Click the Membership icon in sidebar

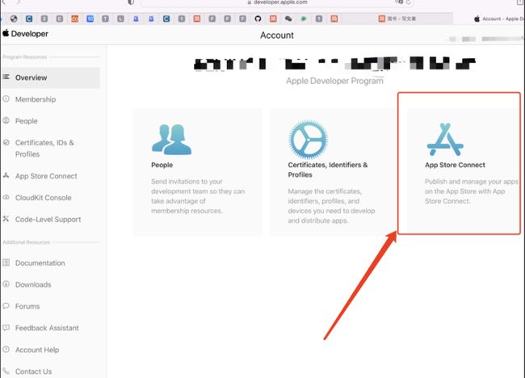[x=6, y=99]
